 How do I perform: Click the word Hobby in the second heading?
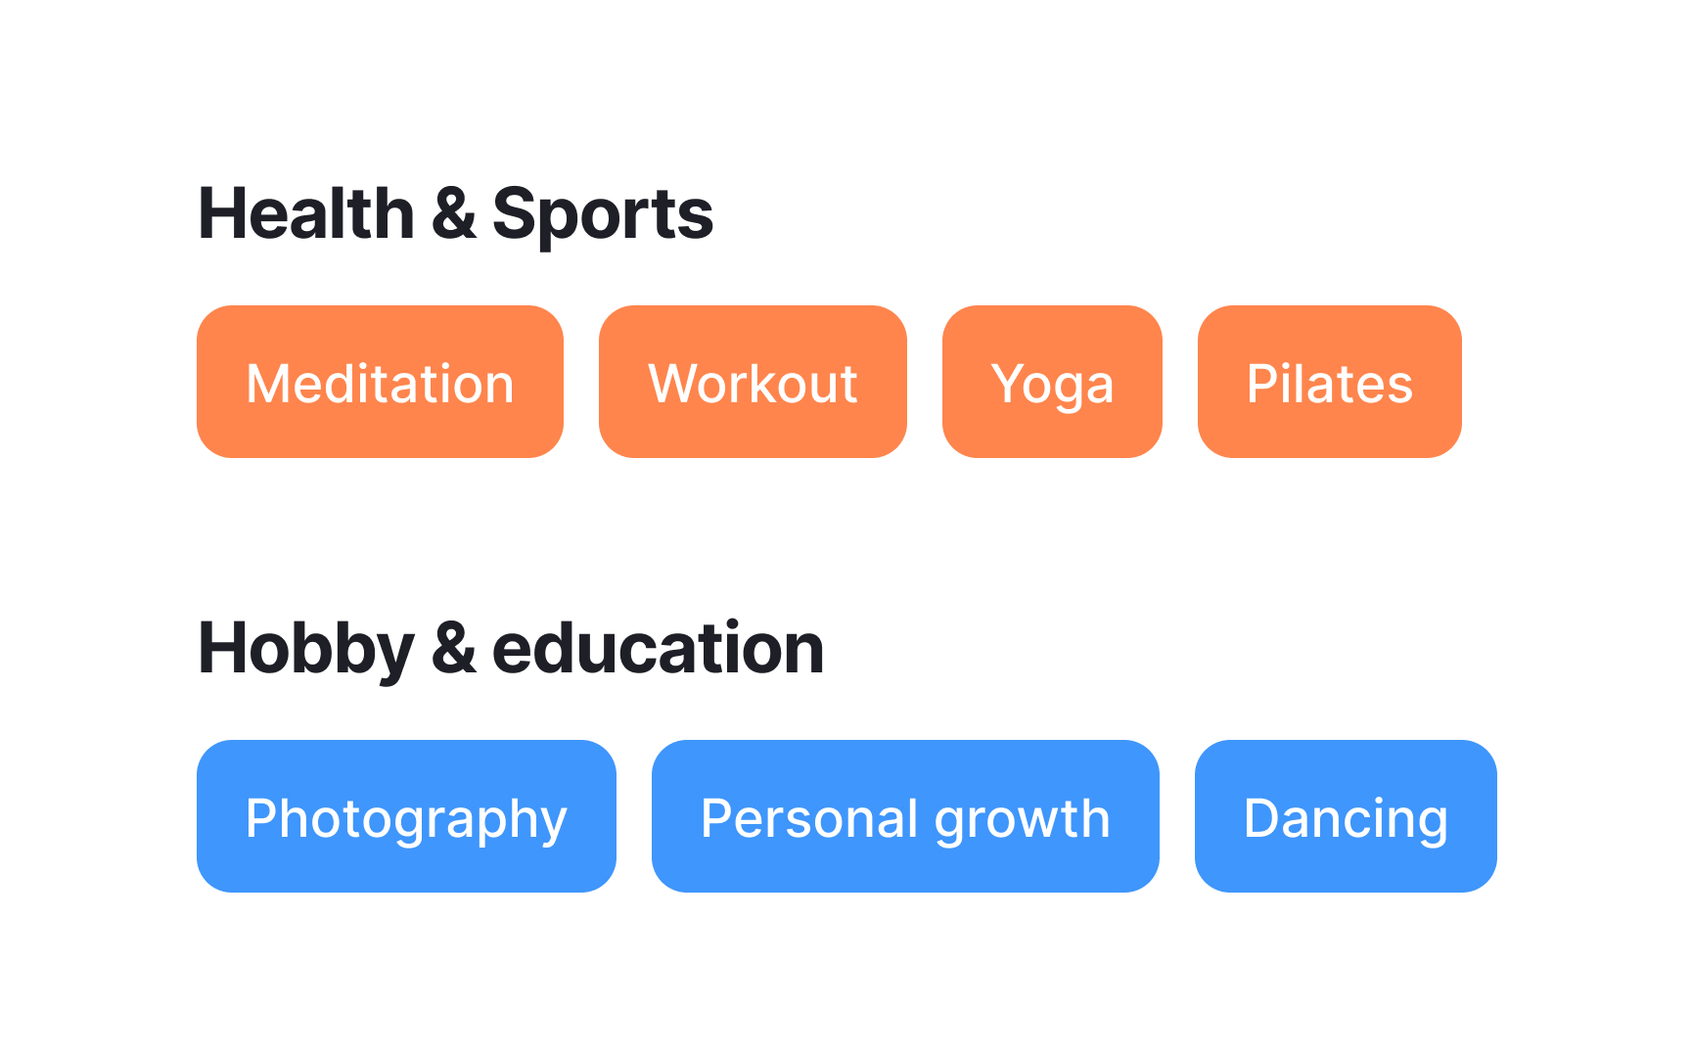point(306,650)
